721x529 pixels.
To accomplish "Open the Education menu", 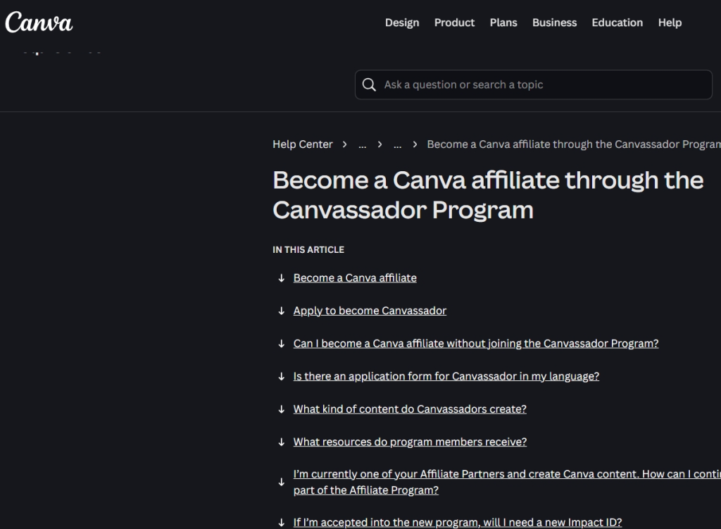I will coord(617,23).
